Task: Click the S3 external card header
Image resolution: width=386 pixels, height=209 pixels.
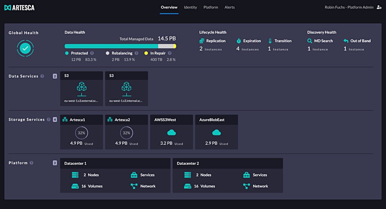Action: pos(82,76)
